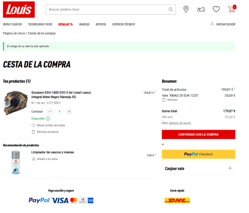The width and height of the screenshot is (249, 213).
Task: Pay with PayPal Checkout button
Action: (x=199, y=154)
